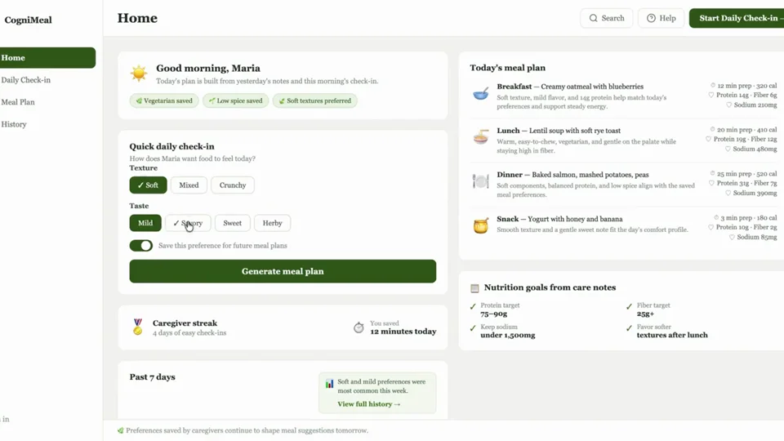Click the textures after lunch text
Screen dimensions: 784x441
(x=672, y=335)
